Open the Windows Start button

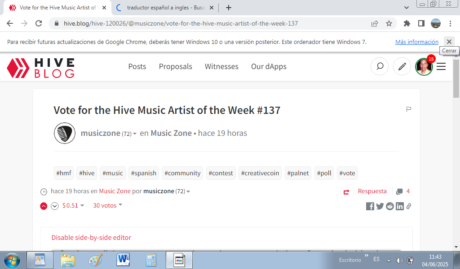pos(12,260)
